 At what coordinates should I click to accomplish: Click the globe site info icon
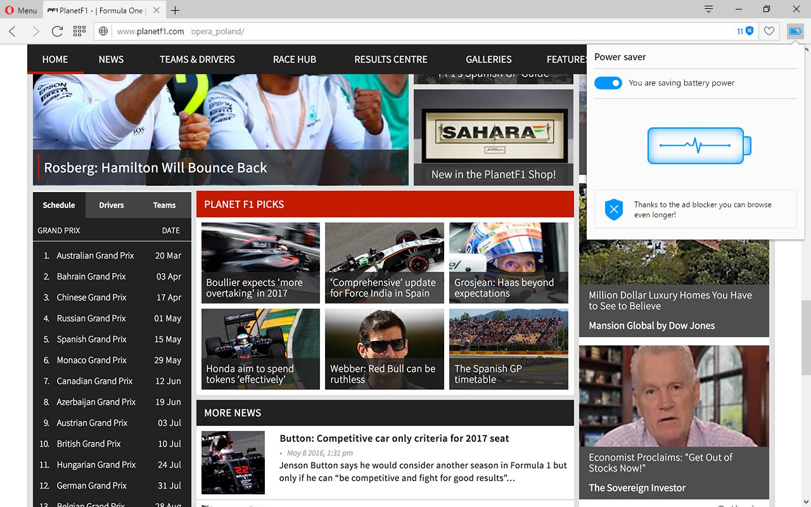[x=104, y=31]
